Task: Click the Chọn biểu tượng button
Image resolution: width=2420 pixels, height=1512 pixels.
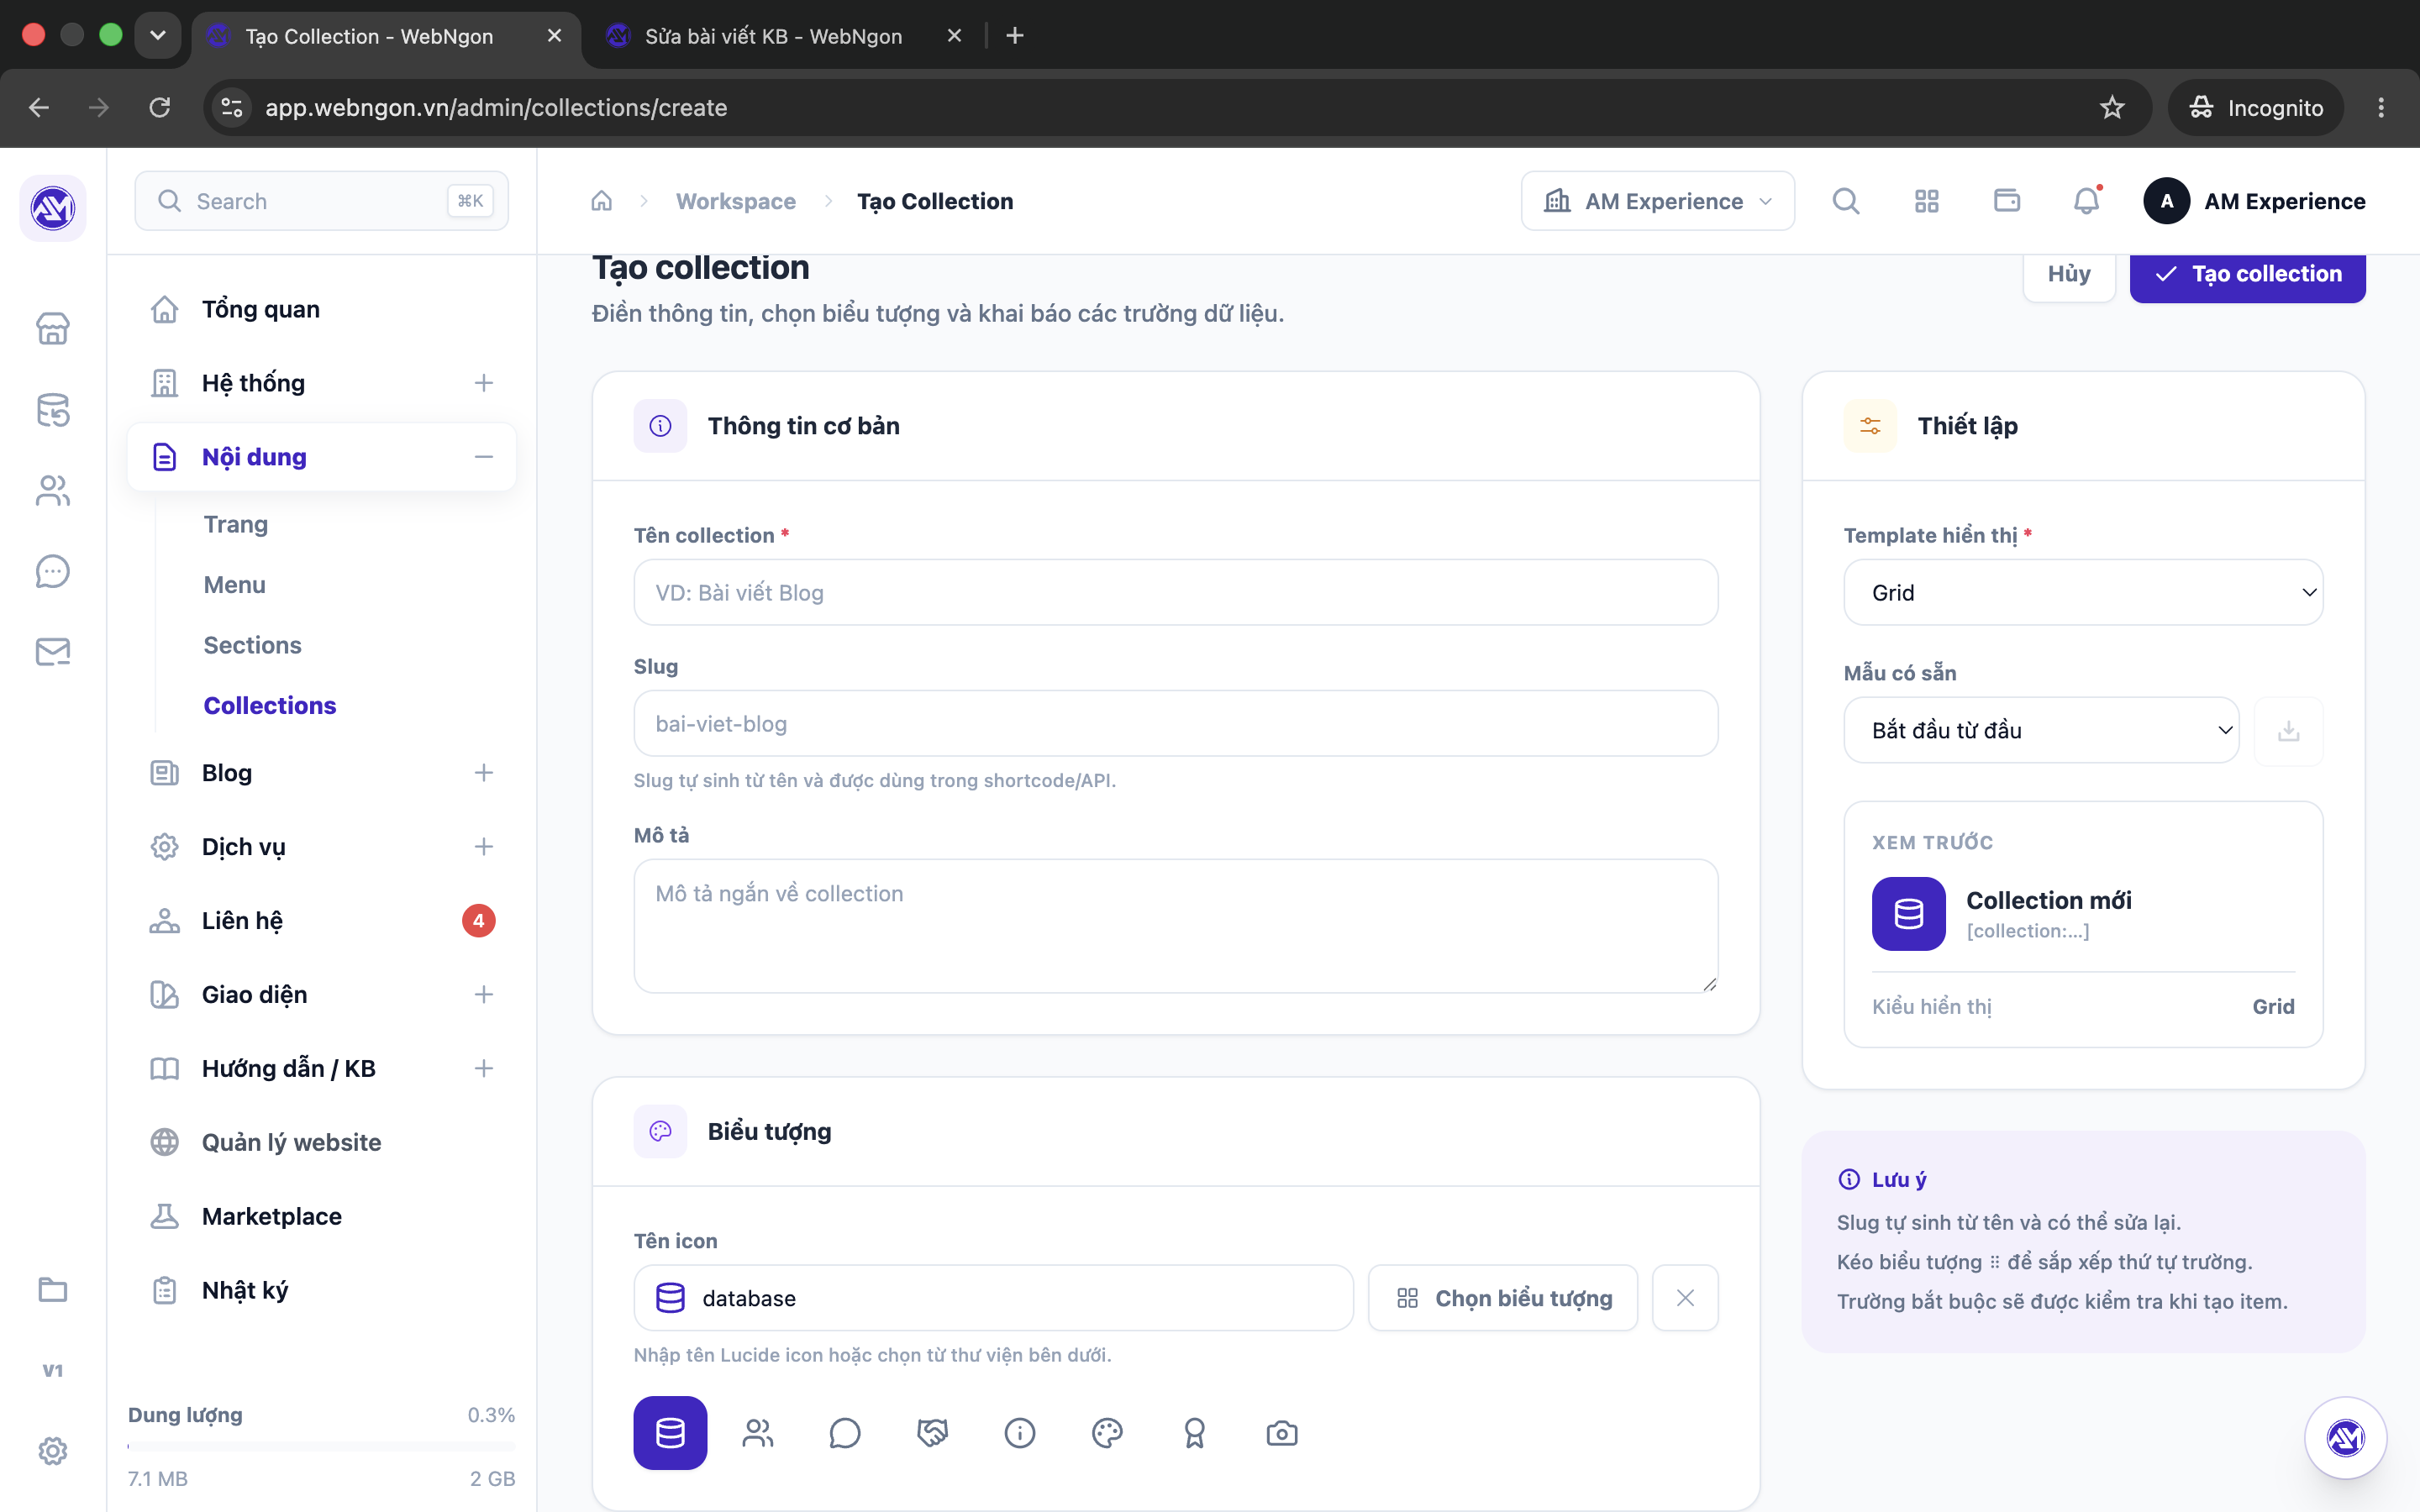Action: click(x=1503, y=1298)
